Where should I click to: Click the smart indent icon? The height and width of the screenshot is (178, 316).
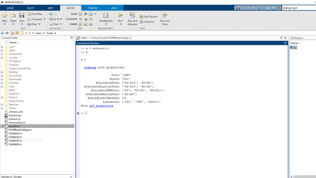pyautogui.click(x=80, y=24)
